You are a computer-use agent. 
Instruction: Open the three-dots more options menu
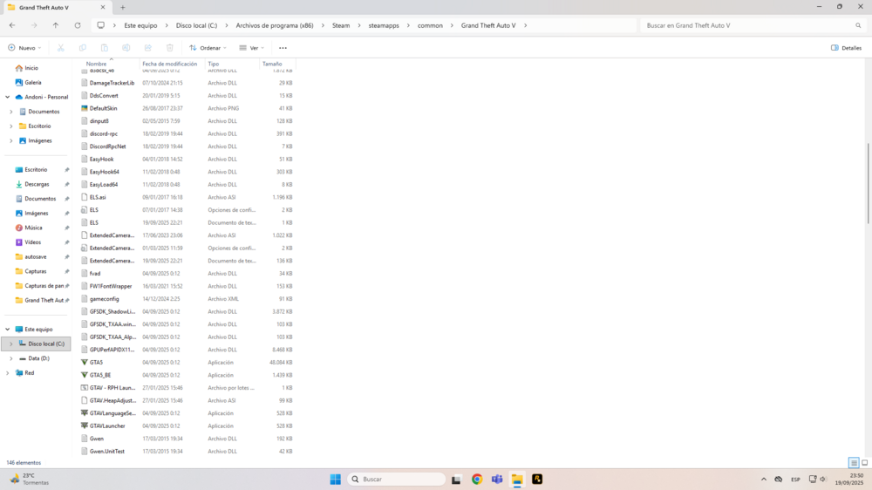point(283,48)
